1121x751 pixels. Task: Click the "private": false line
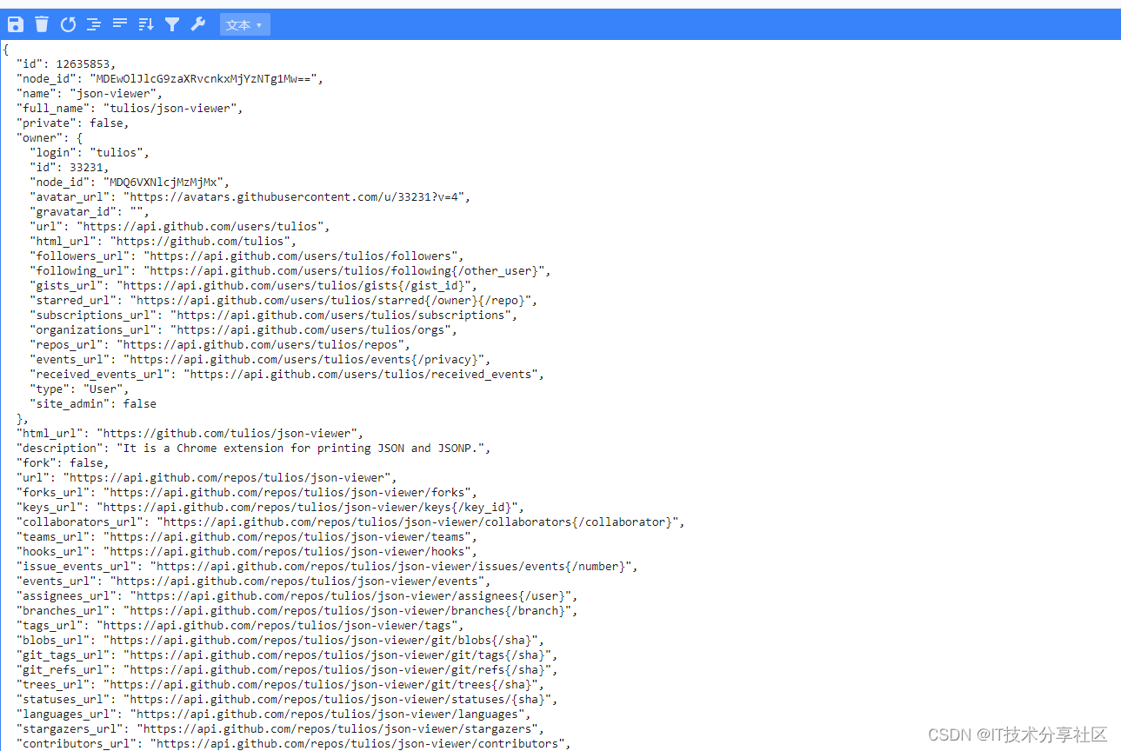[73, 123]
